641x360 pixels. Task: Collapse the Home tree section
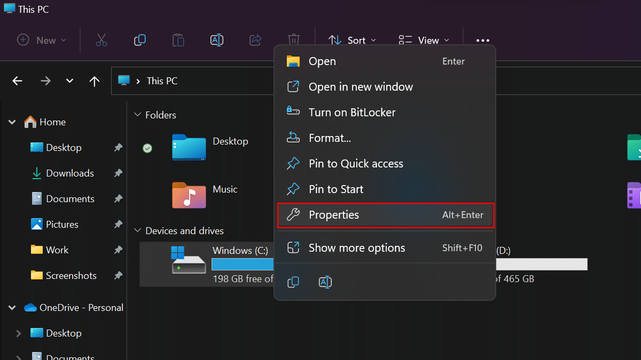tap(12, 122)
